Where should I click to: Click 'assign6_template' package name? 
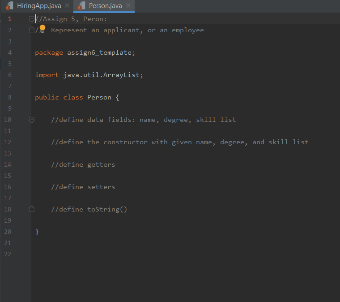click(99, 52)
